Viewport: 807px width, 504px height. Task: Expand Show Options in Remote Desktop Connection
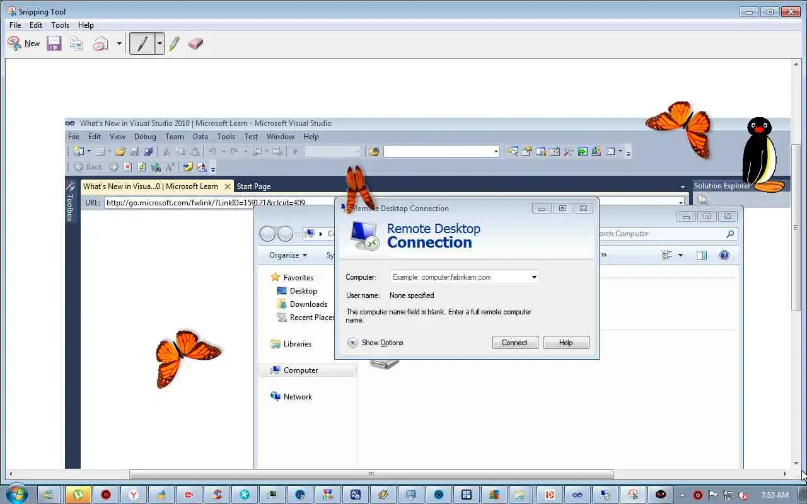tap(375, 343)
